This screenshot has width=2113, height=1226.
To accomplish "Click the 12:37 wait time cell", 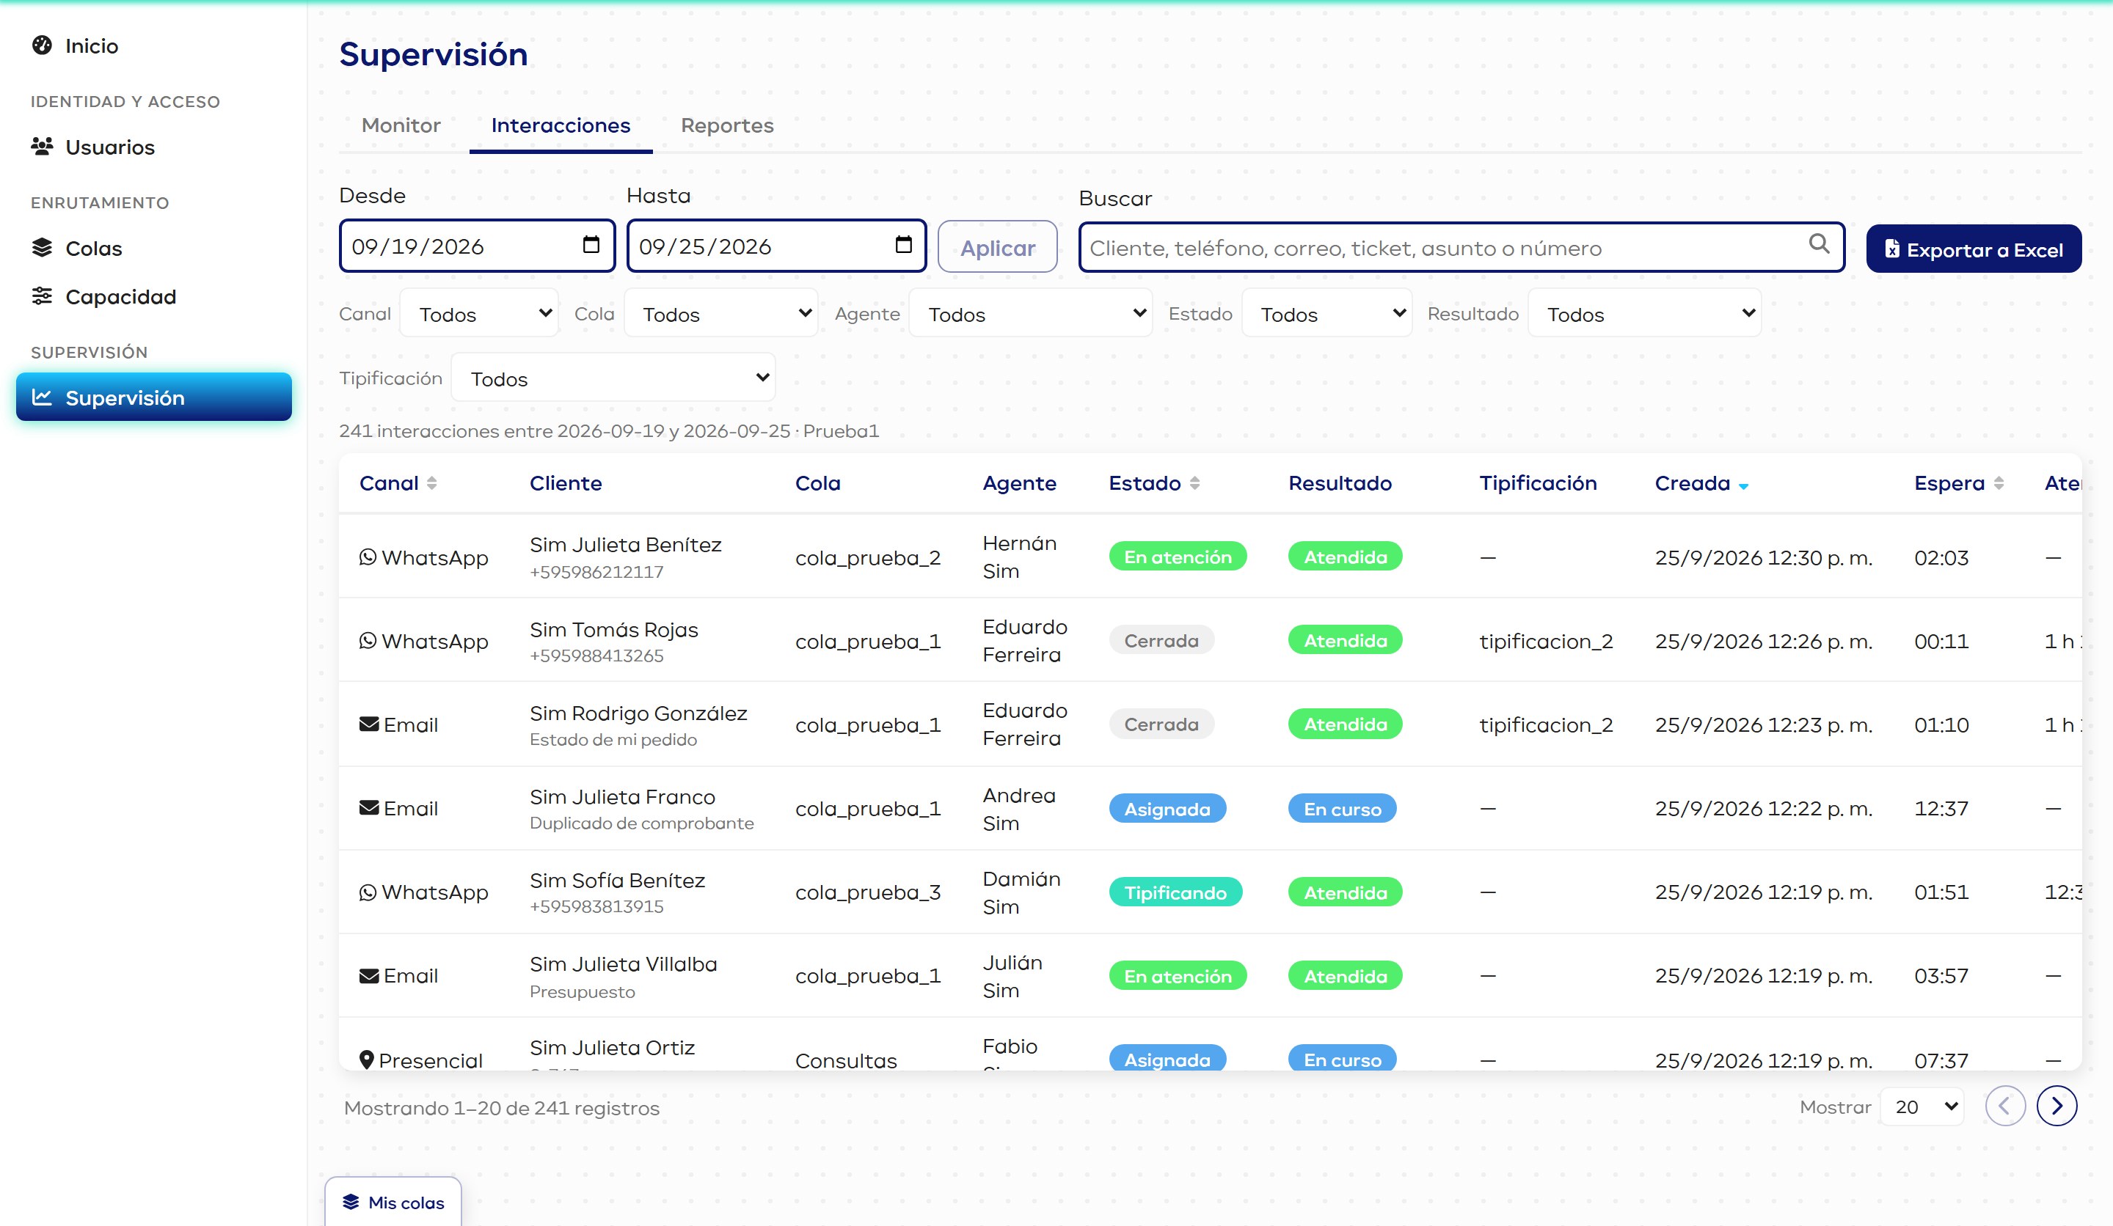I will point(1941,809).
